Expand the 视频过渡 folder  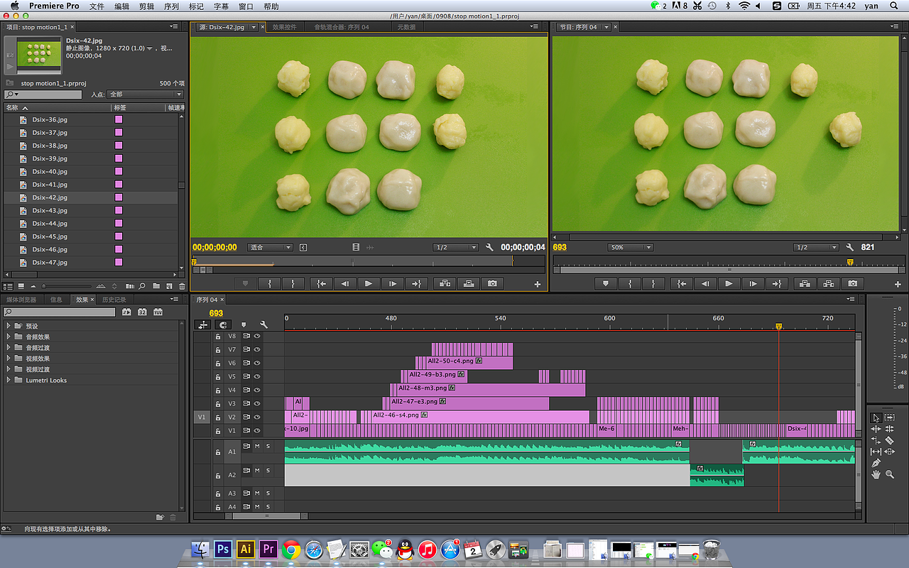[9, 369]
